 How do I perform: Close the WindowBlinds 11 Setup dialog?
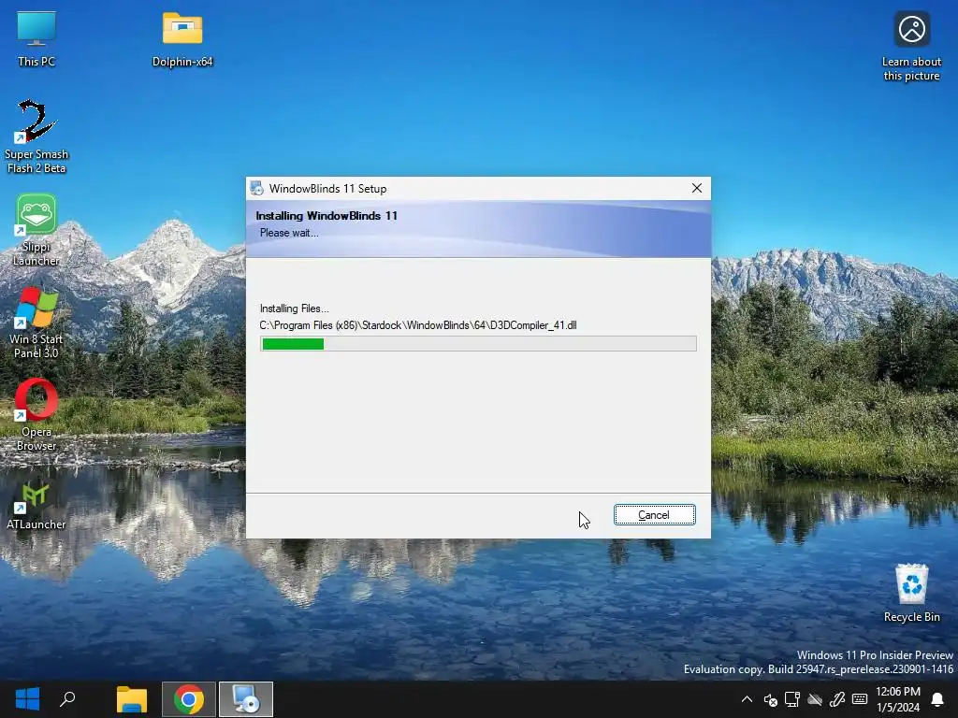[x=696, y=188]
